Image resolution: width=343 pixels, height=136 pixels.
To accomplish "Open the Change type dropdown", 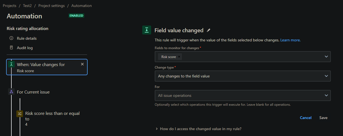I will (243, 76).
